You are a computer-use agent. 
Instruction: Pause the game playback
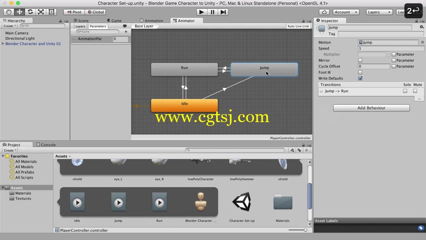click(x=212, y=12)
